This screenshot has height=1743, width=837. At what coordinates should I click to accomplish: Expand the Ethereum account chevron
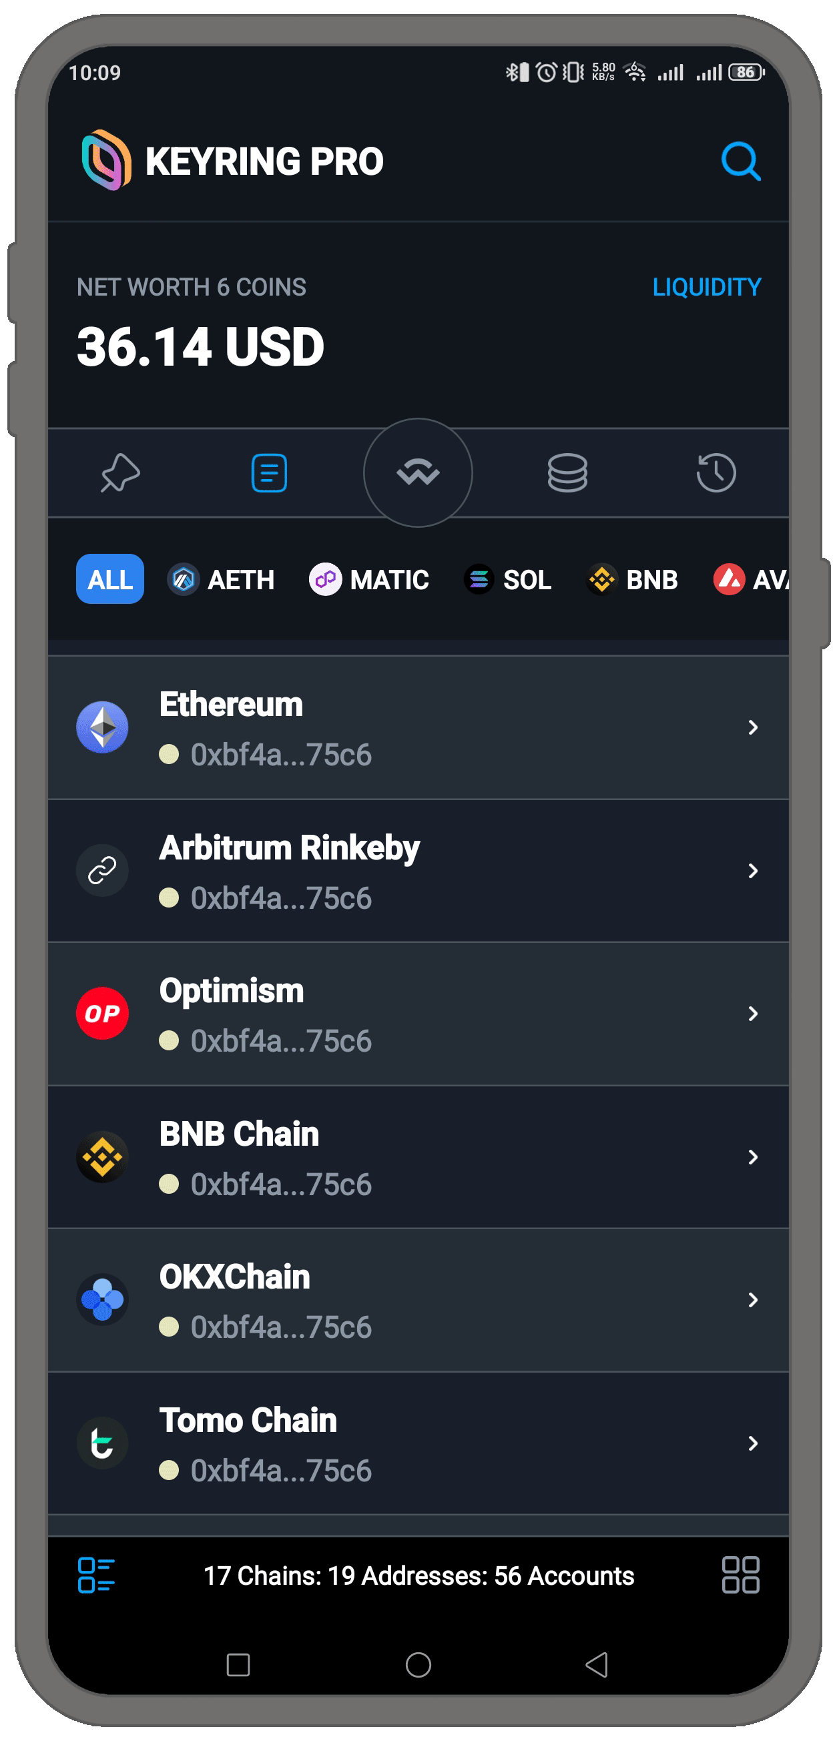(752, 727)
